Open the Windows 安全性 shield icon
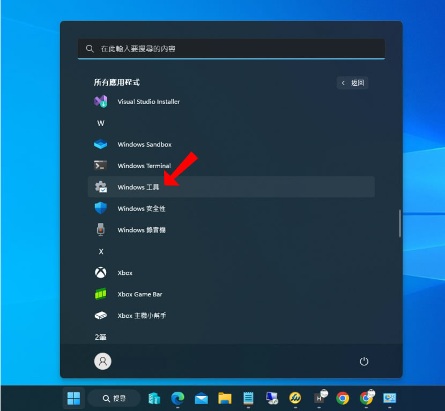Viewport: 445px width, 411px height. (x=101, y=208)
